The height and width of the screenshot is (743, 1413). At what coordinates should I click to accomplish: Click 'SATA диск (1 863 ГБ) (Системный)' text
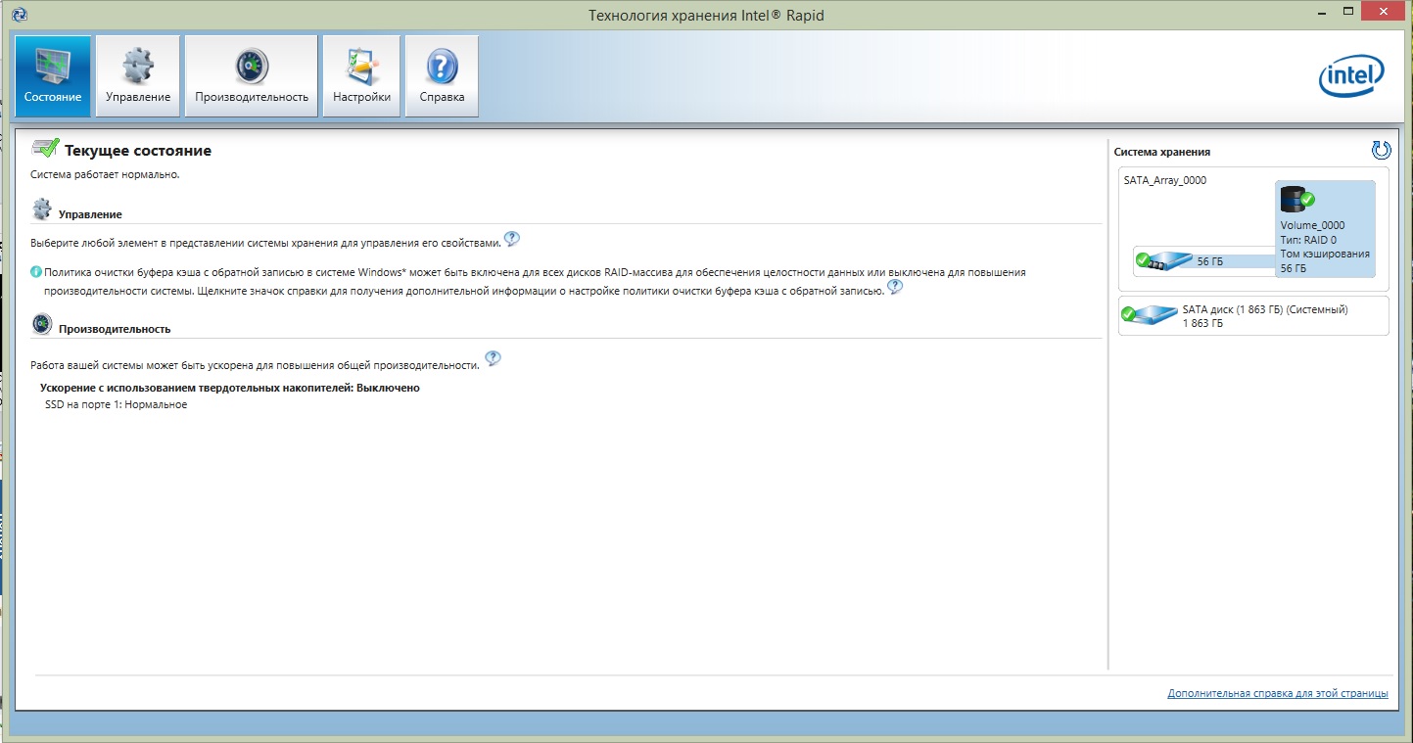click(1265, 309)
